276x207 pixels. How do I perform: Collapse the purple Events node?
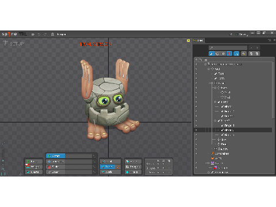[209, 163]
